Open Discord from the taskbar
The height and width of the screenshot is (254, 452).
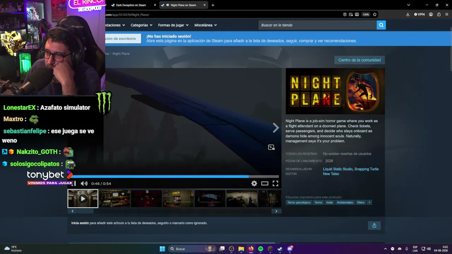(x=290, y=249)
